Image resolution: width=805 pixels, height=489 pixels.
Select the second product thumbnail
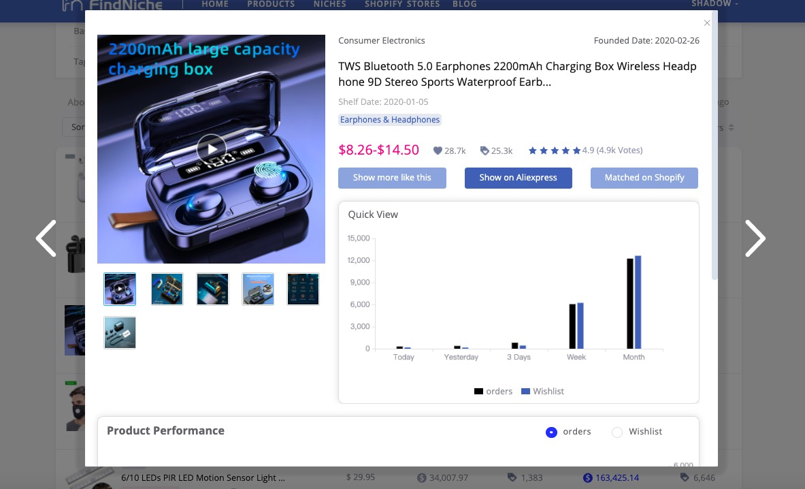[167, 289]
